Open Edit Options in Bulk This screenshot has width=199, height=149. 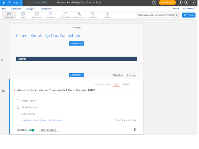click(x=126, y=120)
